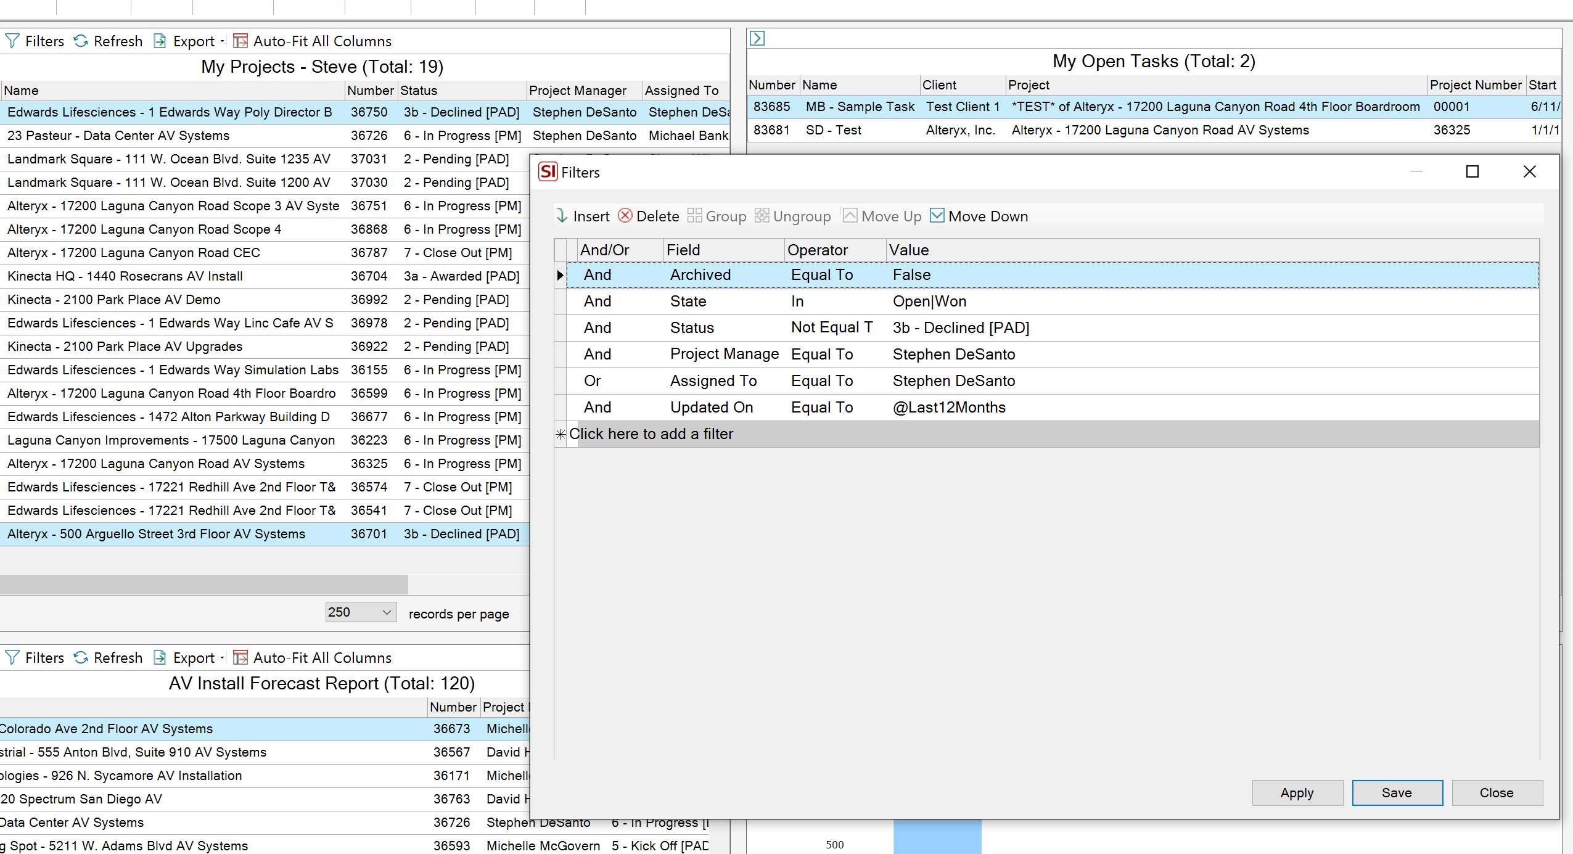Click the red Delete filter icon
This screenshot has width=1573, height=854.
625,216
